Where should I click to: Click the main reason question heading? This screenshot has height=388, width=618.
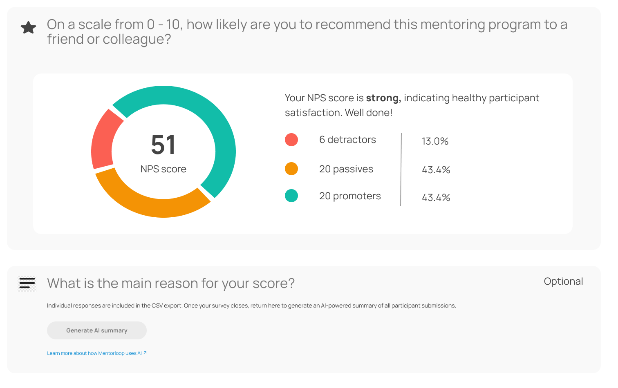[171, 283]
